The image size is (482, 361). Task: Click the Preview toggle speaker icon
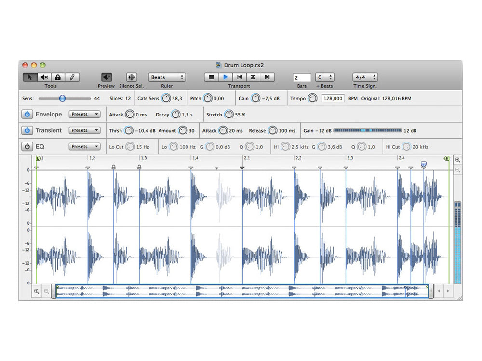click(x=106, y=77)
